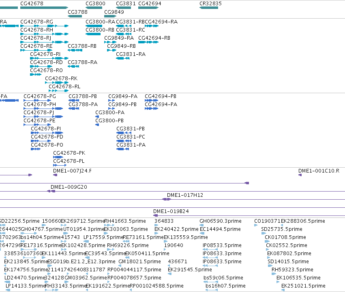The image size is (345, 292).
Task: Click transcript CG42678-RJ
Action: (45, 42)
